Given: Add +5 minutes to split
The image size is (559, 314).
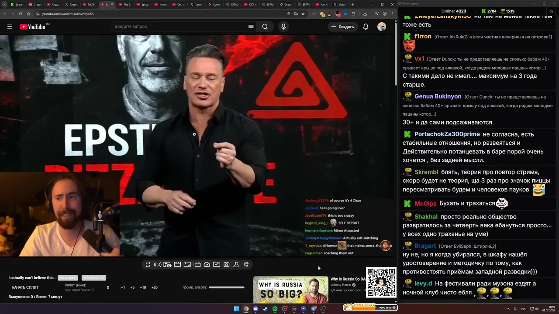Looking at the screenshot, I should pyautogui.click(x=132, y=287).
